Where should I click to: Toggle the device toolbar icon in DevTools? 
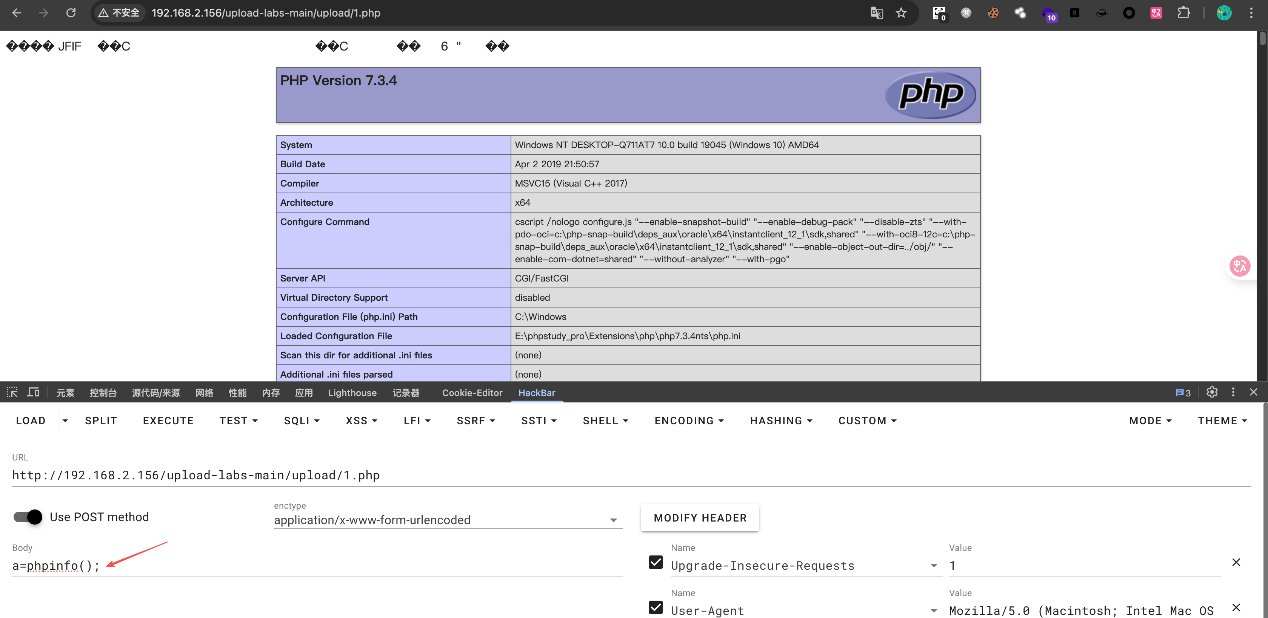point(34,392)
